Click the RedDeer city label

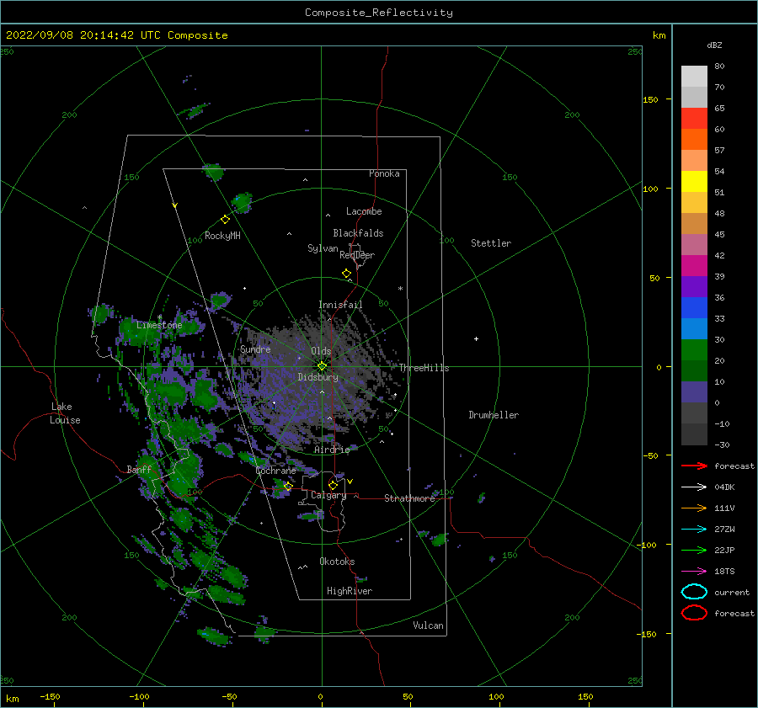point(357,255)
